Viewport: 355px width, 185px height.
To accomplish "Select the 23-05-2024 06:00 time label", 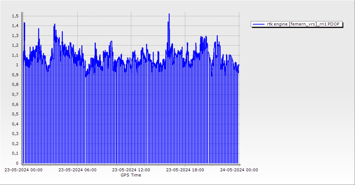I will 77,170.
